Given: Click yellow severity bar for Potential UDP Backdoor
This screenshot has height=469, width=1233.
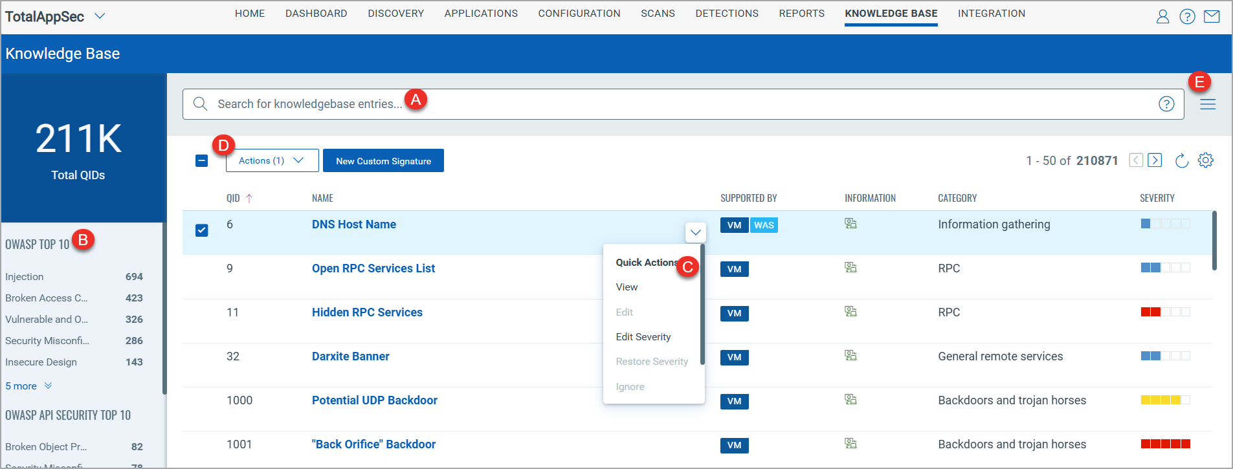Looking at the screenshot, I should click(1165, 400).
